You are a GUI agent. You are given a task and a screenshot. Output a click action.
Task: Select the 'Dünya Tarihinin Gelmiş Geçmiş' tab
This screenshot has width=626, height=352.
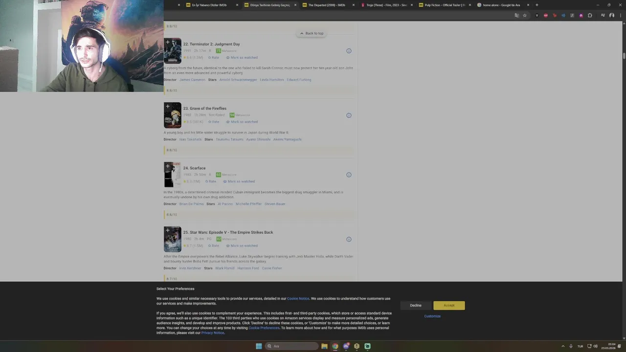coord(270,5)
